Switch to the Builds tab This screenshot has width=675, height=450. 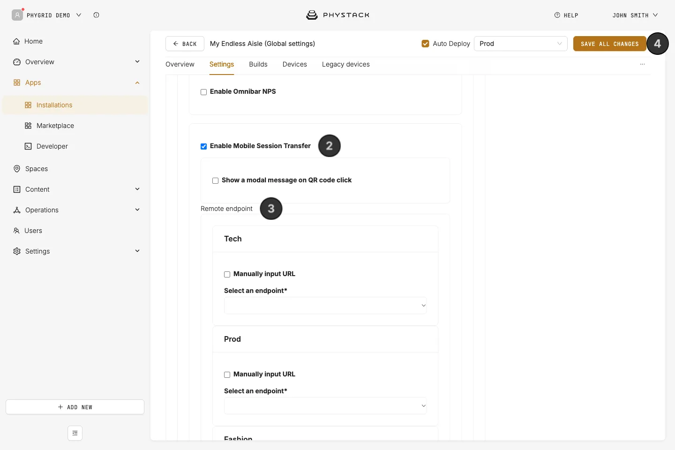258,64
